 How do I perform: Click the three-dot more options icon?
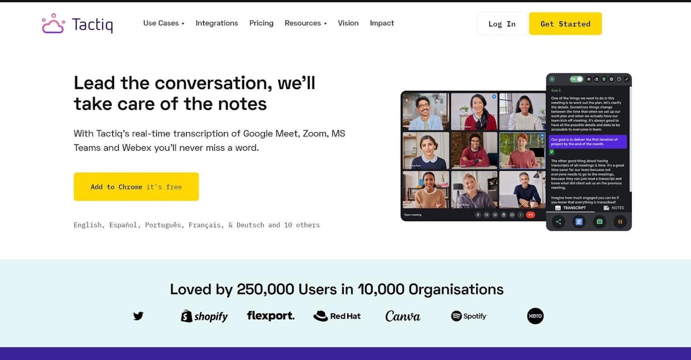[x=521, y=215]
